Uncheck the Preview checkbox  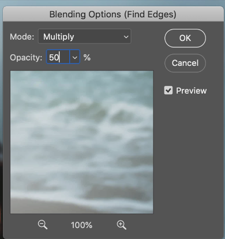[168, 91]
